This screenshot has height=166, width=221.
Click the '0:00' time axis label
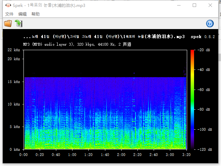point(23,155)
